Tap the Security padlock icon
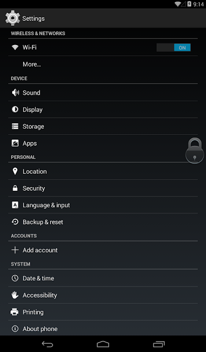Viewport: 206px width, 352px height. tap(15, 188)
